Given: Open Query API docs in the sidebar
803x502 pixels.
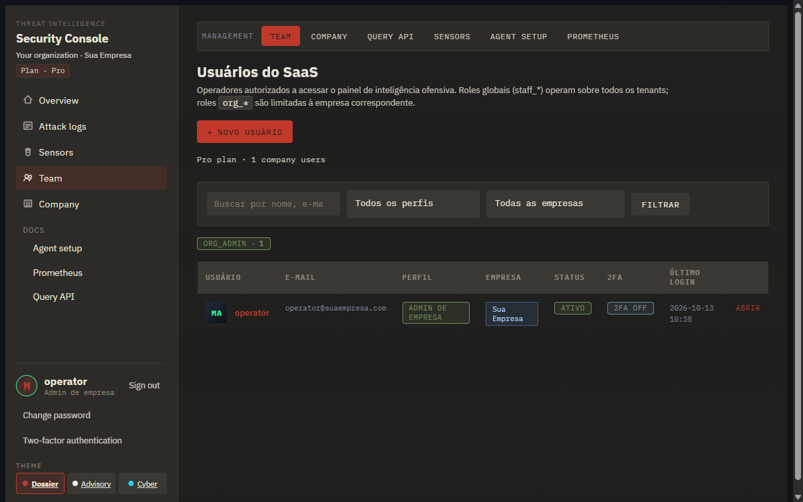Looking at the screenshot, I should point(54,297).
